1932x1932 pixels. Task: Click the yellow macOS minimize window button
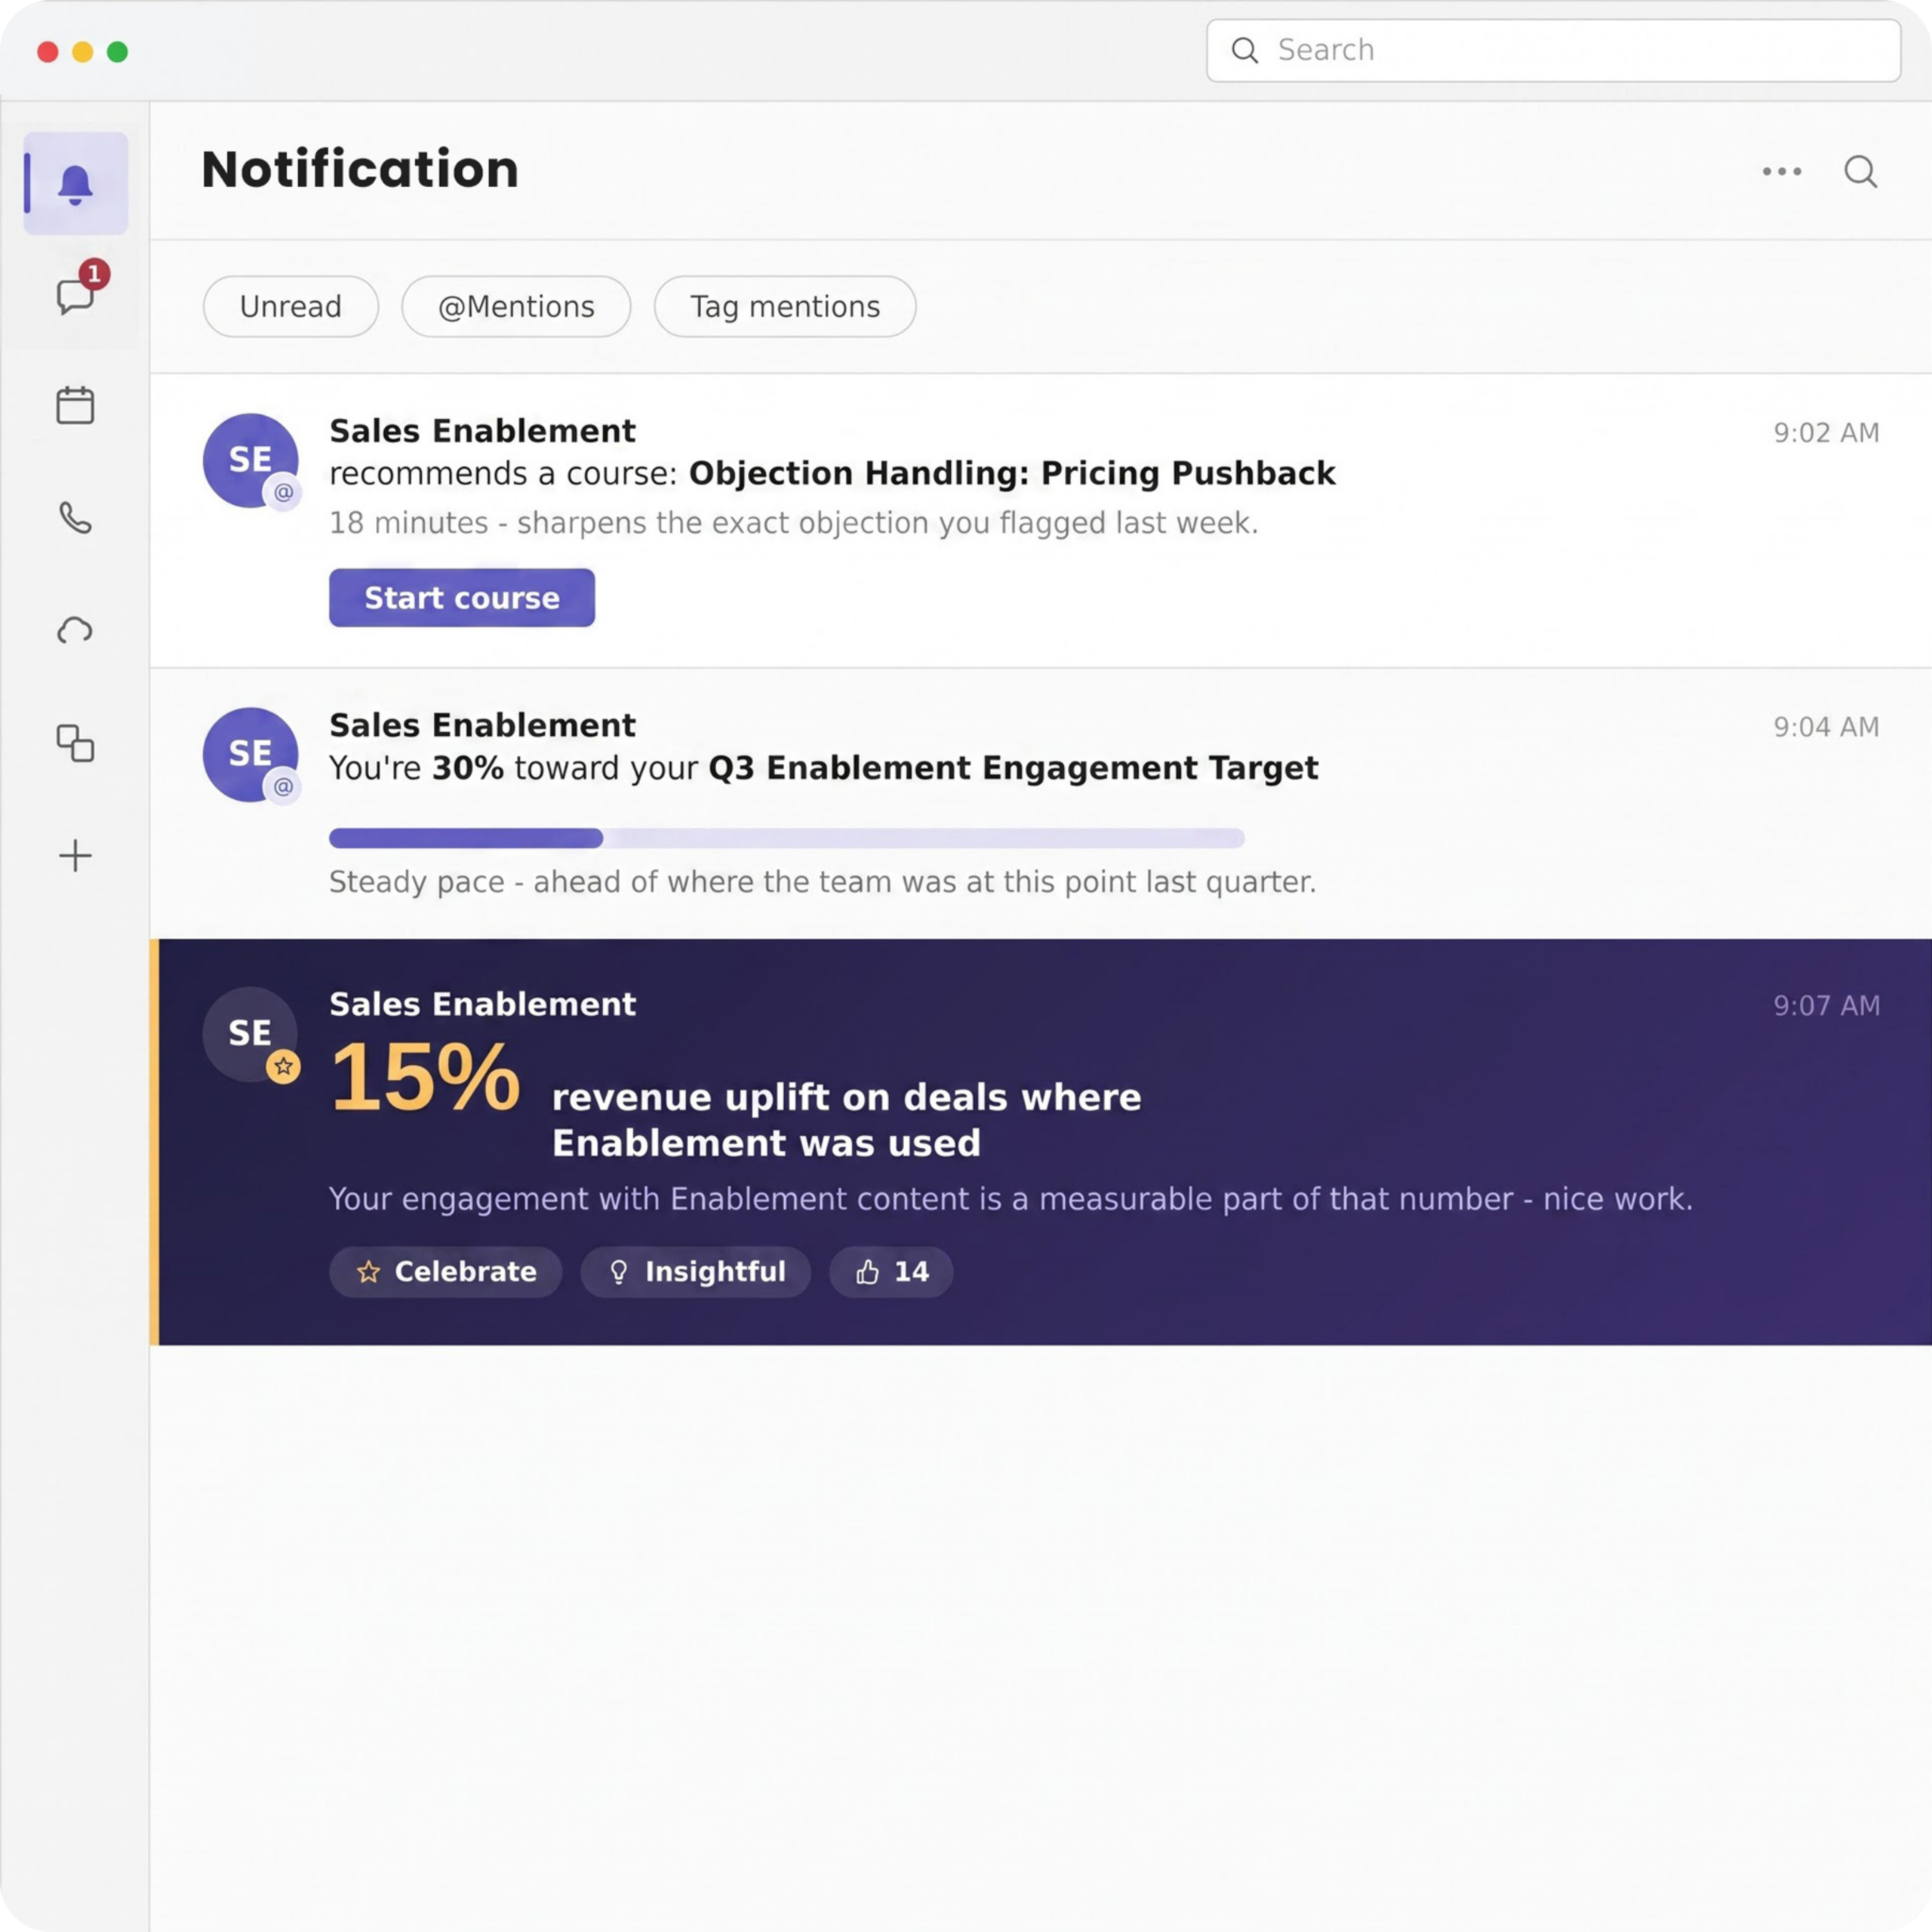tap(83, 52)
